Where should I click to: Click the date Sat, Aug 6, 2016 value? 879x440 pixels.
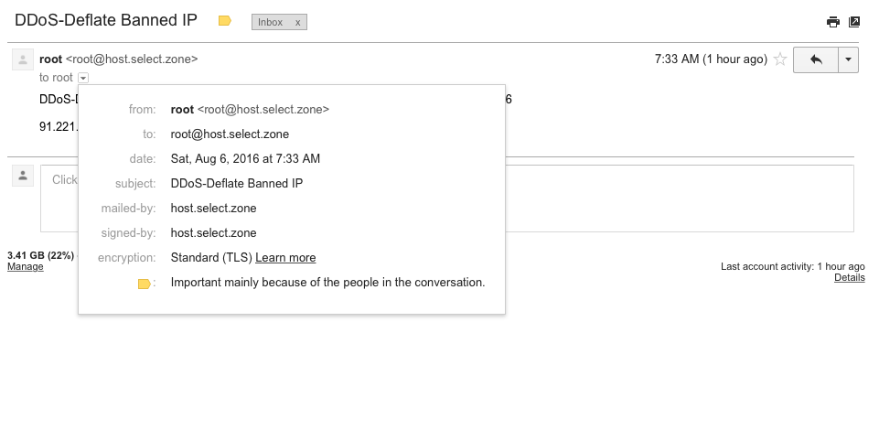[x=245, y=159]
